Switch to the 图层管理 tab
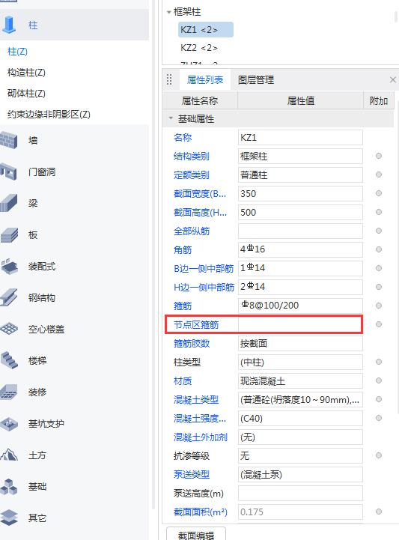The image size is (399, 540). [x=256, y=80]
